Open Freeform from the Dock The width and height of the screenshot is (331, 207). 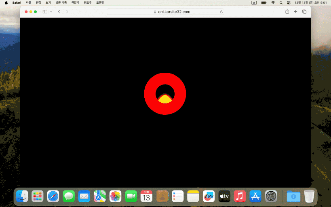point(209,196)
